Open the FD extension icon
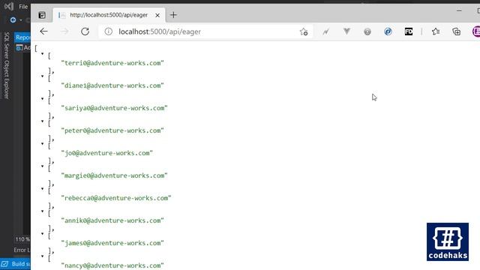Screen dimensions: 480x270 click(x=409, y=31)
